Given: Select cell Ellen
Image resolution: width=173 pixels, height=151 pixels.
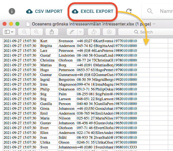Looking at the screenshot, I should (49, 133).
